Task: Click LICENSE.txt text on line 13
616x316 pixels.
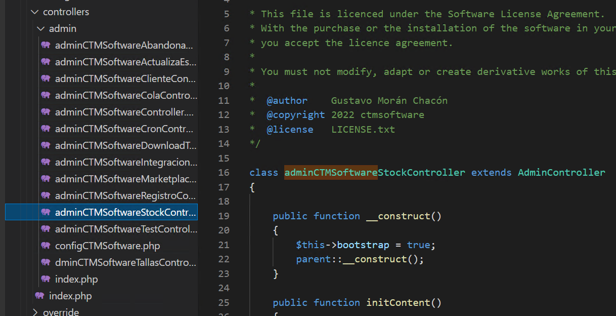Action: click(x=363, y=130)
